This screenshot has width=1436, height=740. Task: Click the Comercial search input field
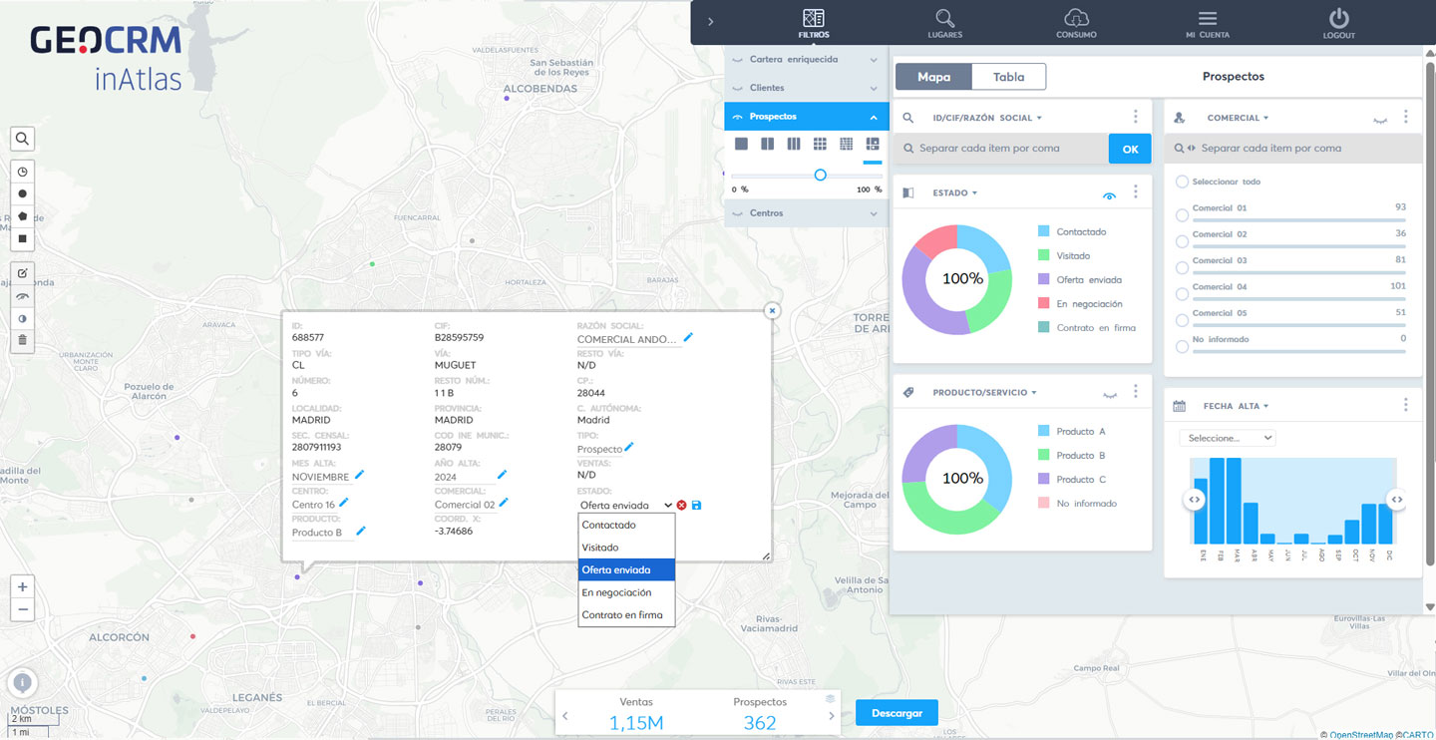(x=1292, y=149)
